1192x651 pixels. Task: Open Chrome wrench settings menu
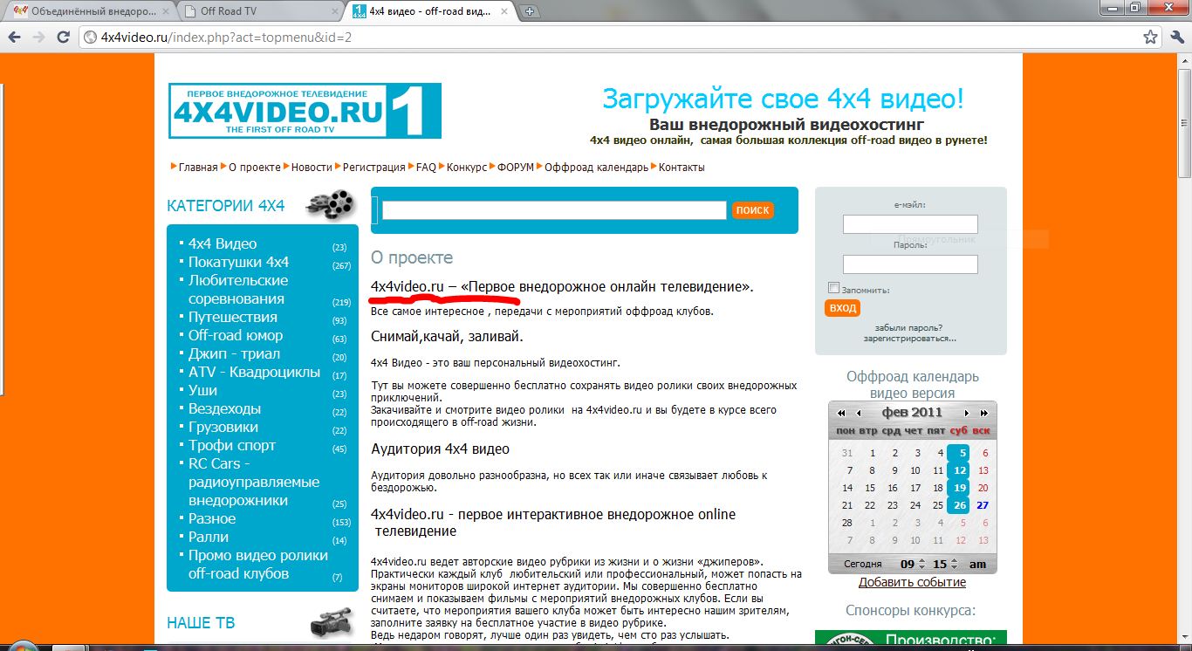coord(1175,38)
